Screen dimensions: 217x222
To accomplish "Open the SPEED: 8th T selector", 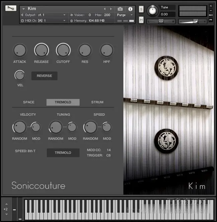I will (x=25, y=151).
